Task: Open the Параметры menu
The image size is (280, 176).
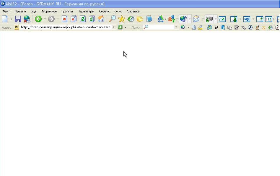Action: [86, 11]
